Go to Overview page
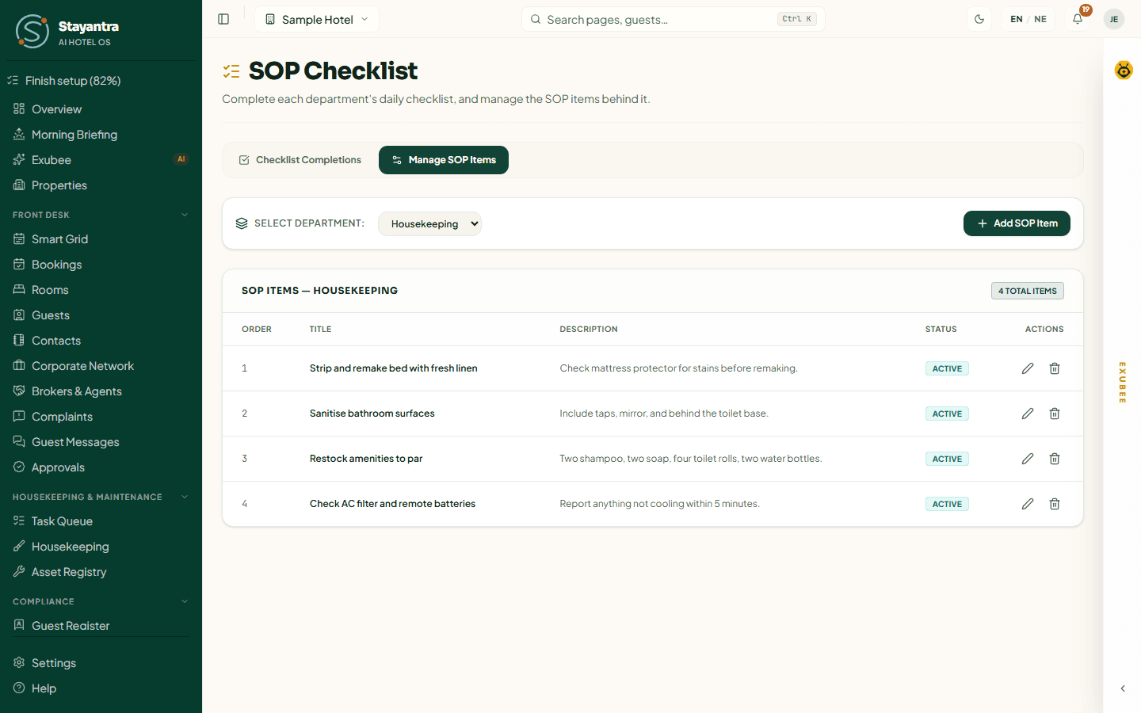1141x713 pixels. [x=101, y=109]
